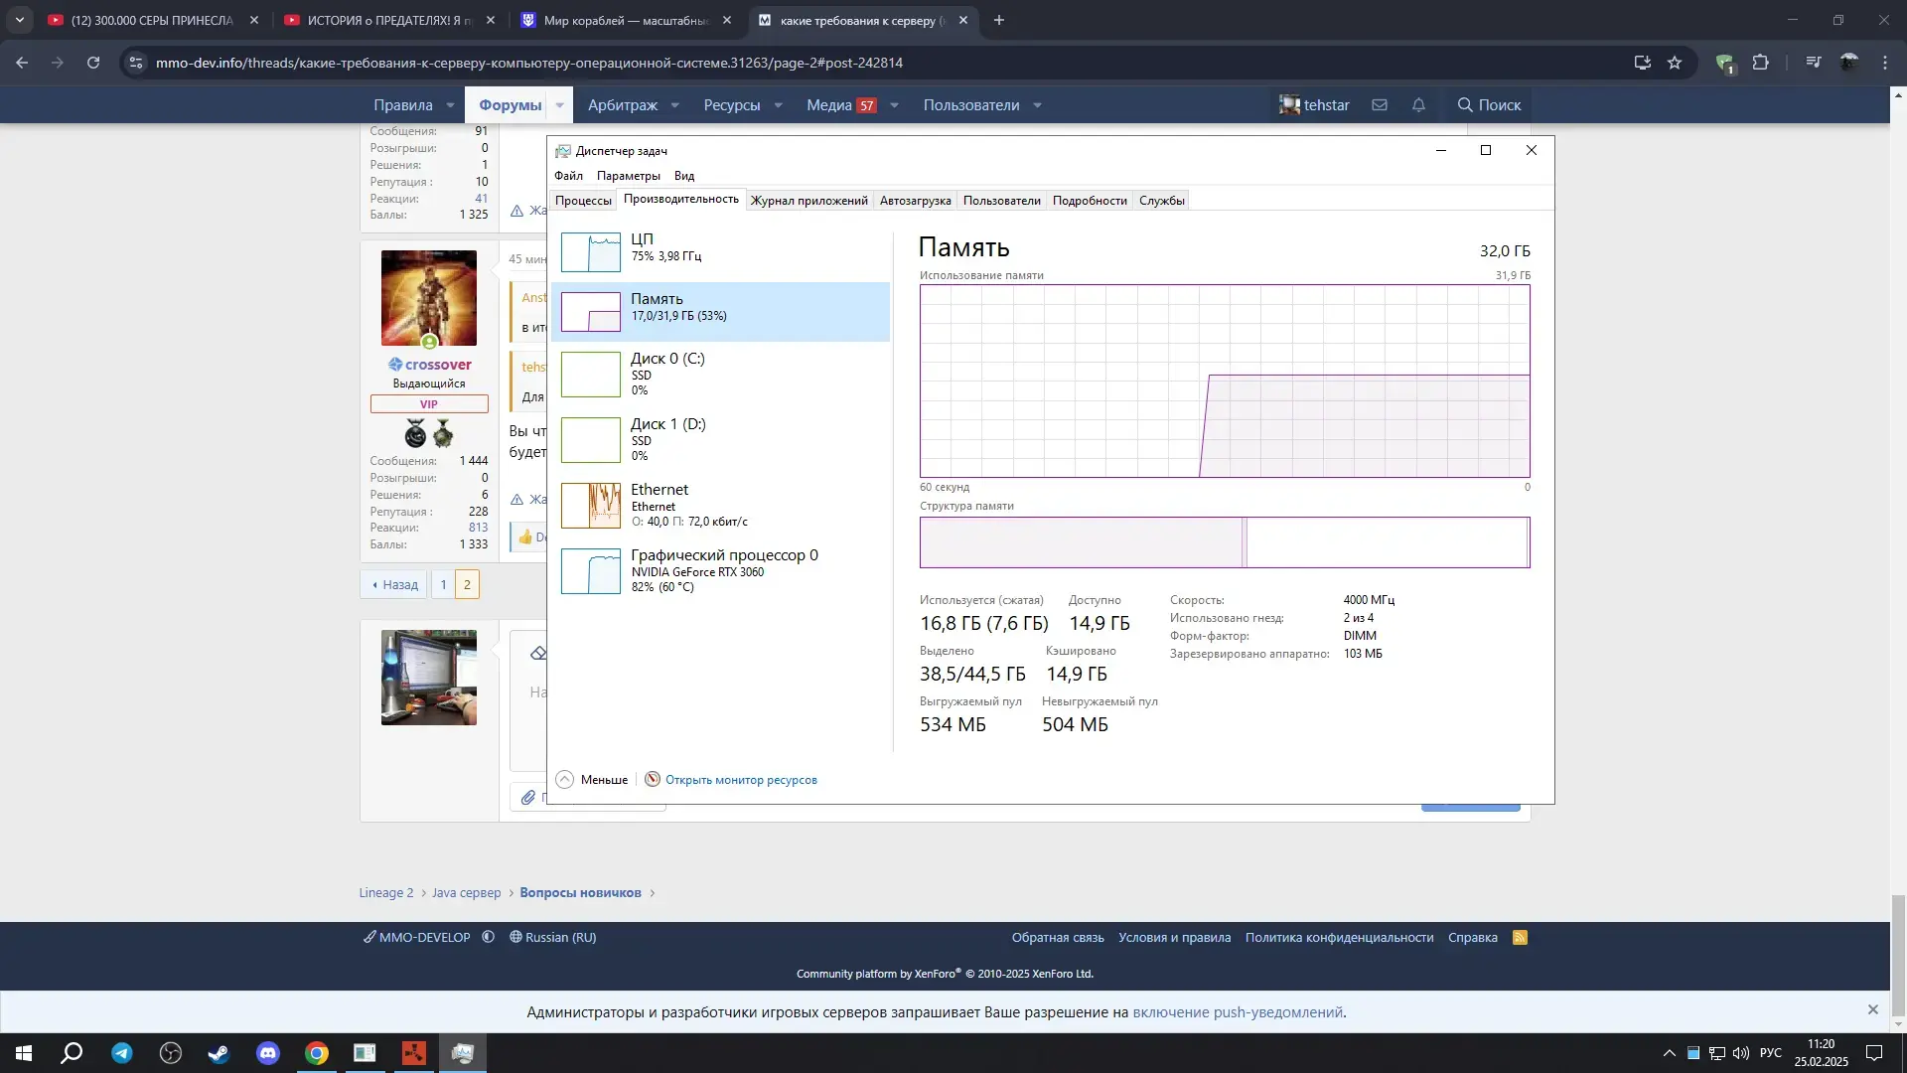
Task: Select Диск 1 (D:) performance item
Action: (x=720, y=439)
